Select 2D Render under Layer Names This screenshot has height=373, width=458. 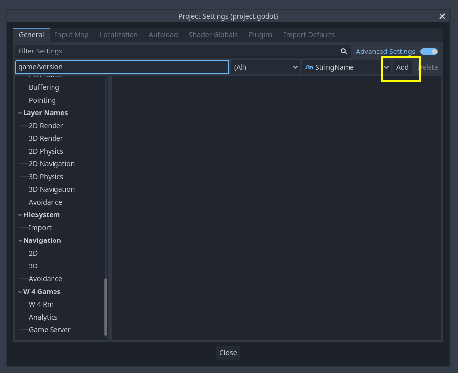coord(46,126)
